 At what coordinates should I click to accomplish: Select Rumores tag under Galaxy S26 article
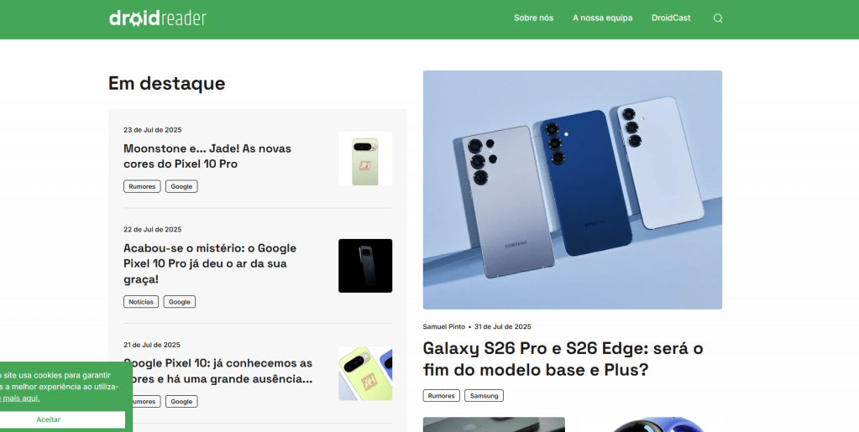[x=442, y=395]
